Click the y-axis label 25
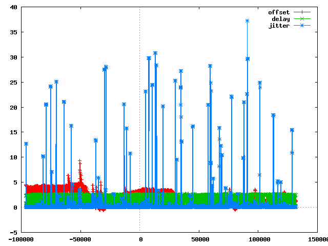This screenshot has height=246, width=328. tap(13, 83)
